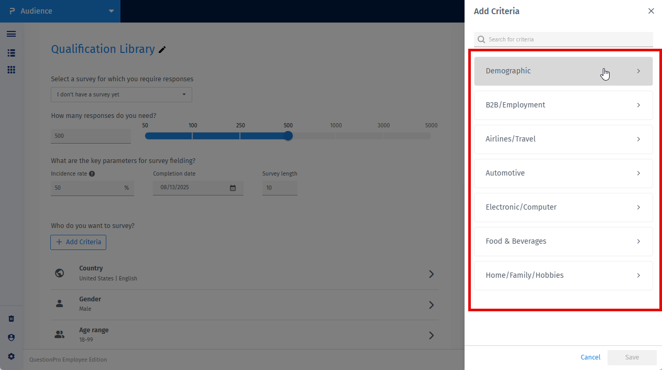Click the QuestionPro logo icon
Screen dimensions: 662x370
pos(12,11)
